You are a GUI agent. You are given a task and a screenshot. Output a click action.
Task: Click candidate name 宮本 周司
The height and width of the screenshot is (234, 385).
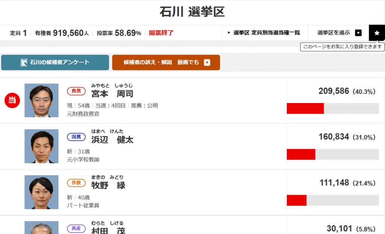[112, 94]
